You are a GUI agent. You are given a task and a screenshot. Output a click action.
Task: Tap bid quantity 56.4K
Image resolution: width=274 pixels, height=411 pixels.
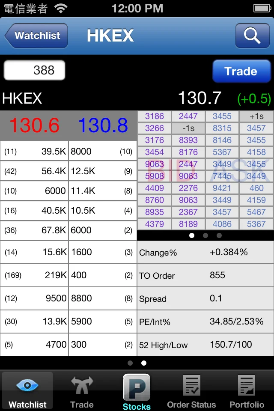click(x=54, y=171)
